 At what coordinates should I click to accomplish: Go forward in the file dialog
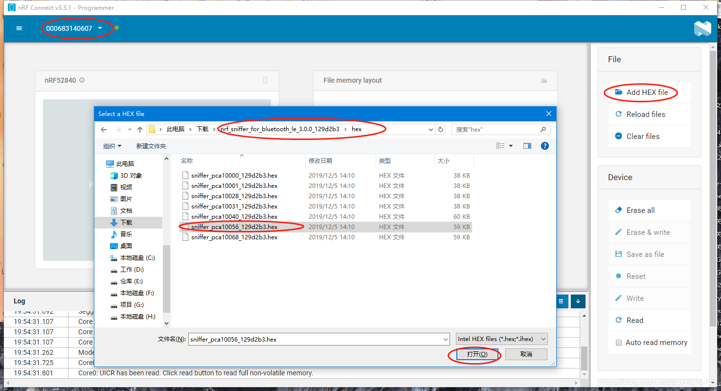(118, 129)
